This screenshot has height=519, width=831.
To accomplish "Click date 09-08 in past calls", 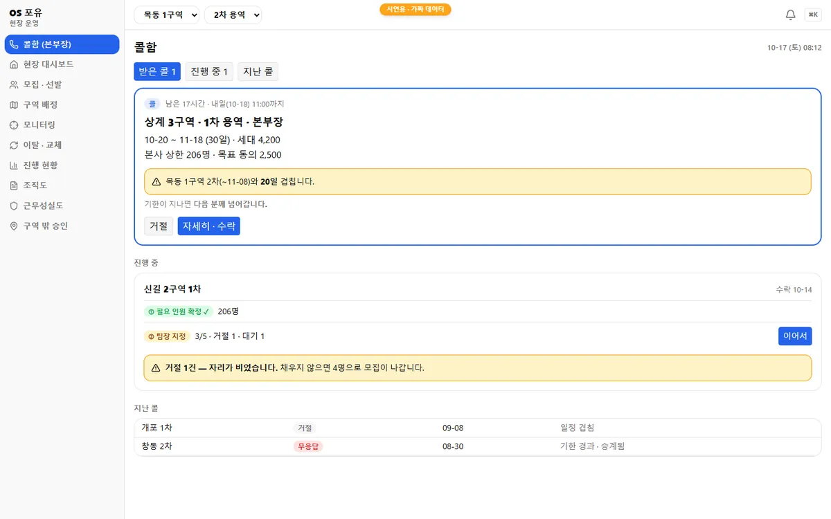I will point(453,428).
